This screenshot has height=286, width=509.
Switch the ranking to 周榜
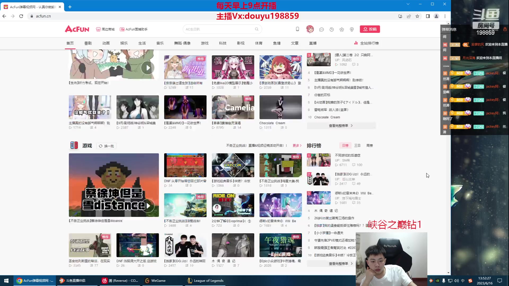[x=370, y=145]
